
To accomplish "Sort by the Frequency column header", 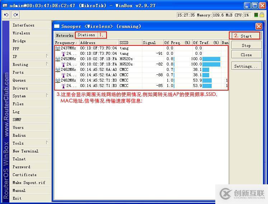I will coord(67,43).
